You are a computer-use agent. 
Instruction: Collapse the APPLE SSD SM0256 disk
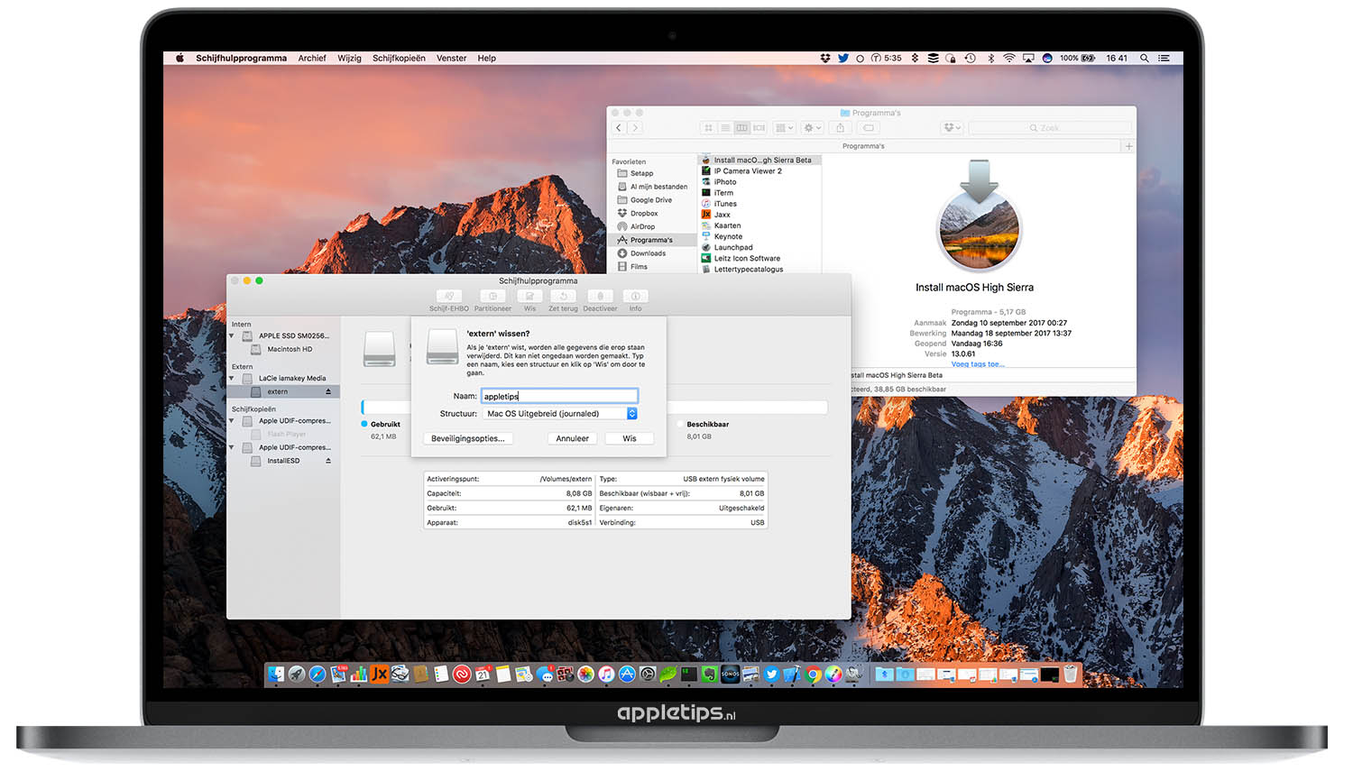[x=232, y=335]
